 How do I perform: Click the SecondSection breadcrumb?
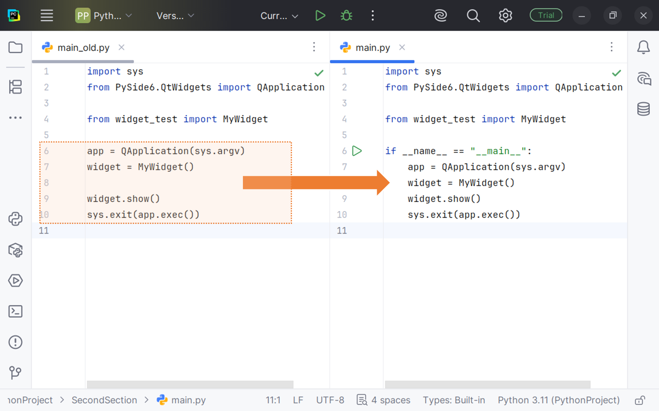104,400
